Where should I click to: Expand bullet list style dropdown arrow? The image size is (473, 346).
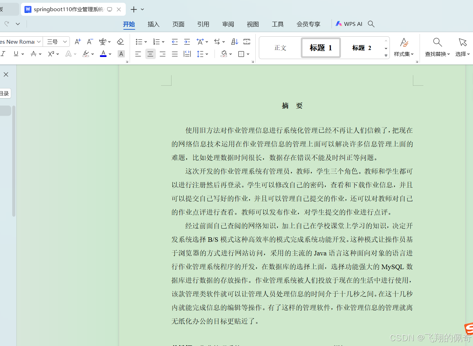pyautogui.click(x=146, y=42)
